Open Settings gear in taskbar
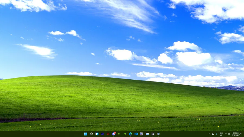 coord(158,134)
